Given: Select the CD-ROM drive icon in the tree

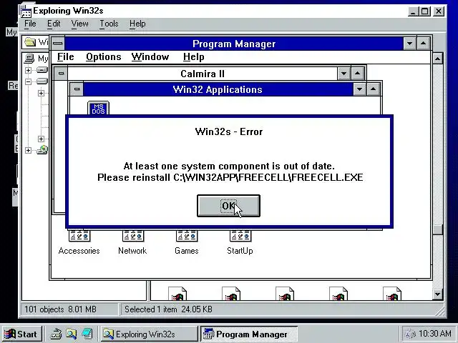Looking at the screenshot, I should [x=42, y=150].
